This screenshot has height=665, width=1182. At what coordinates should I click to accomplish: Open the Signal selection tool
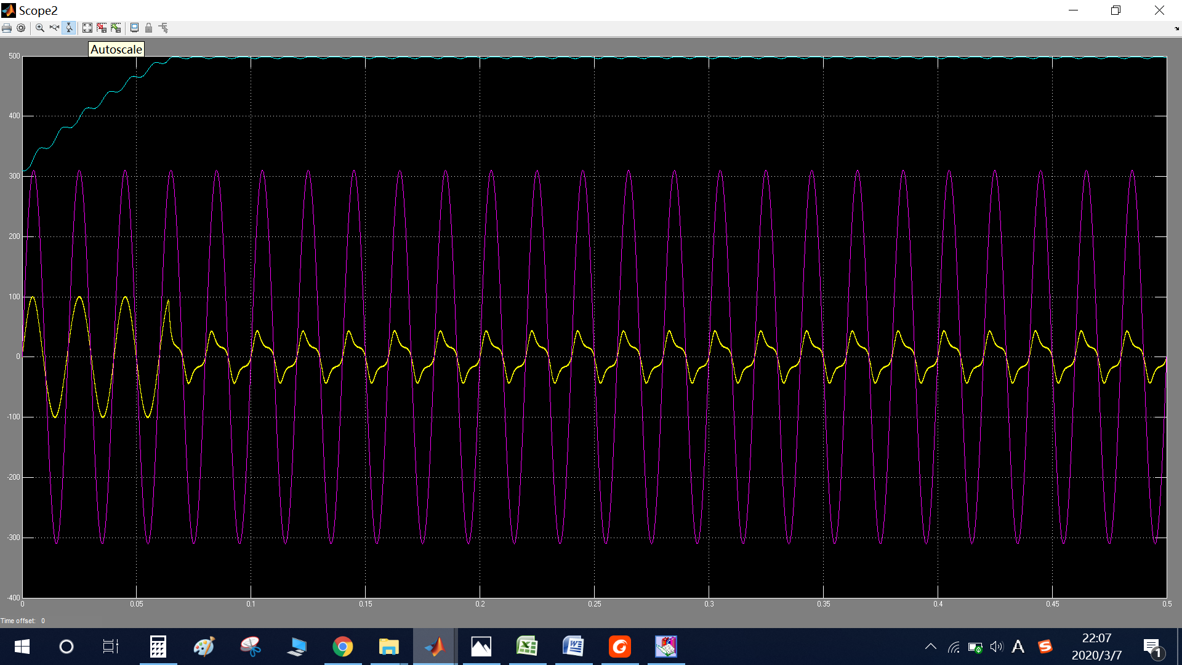tap(163, 28)
